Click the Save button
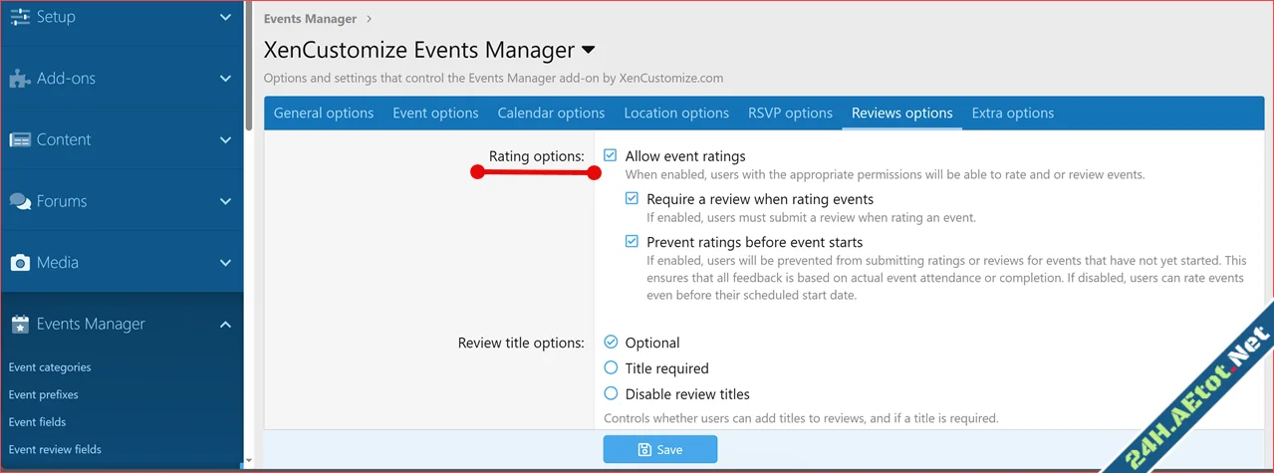This screenshot has height=473, width=1274. click(x=659, y=450)
